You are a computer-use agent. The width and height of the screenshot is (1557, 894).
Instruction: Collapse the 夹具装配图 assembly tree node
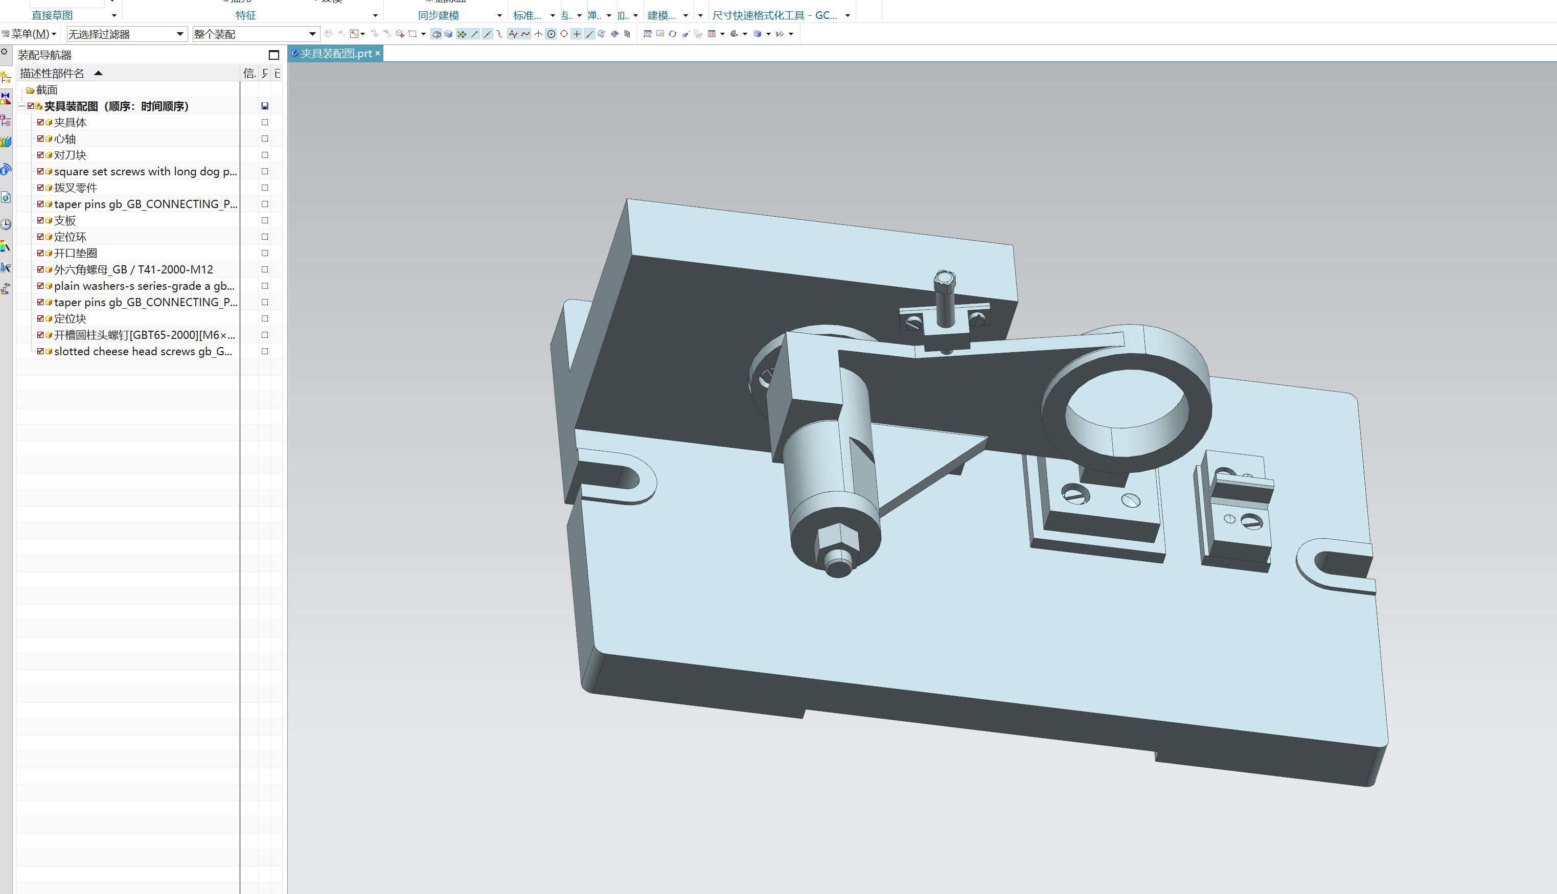coord(21,106)
